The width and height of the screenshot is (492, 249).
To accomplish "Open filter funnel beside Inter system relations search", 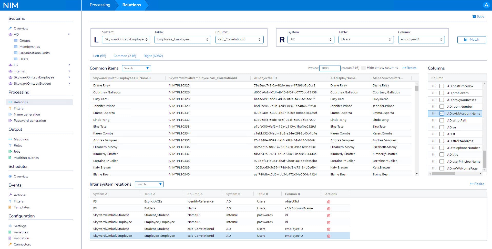I will point(160,184).
